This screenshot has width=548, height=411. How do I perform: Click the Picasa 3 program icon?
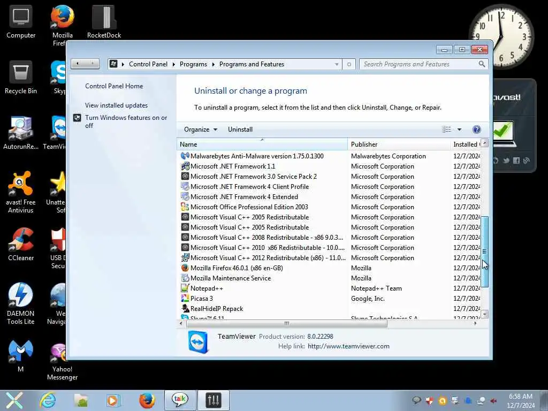pos(185,298)
